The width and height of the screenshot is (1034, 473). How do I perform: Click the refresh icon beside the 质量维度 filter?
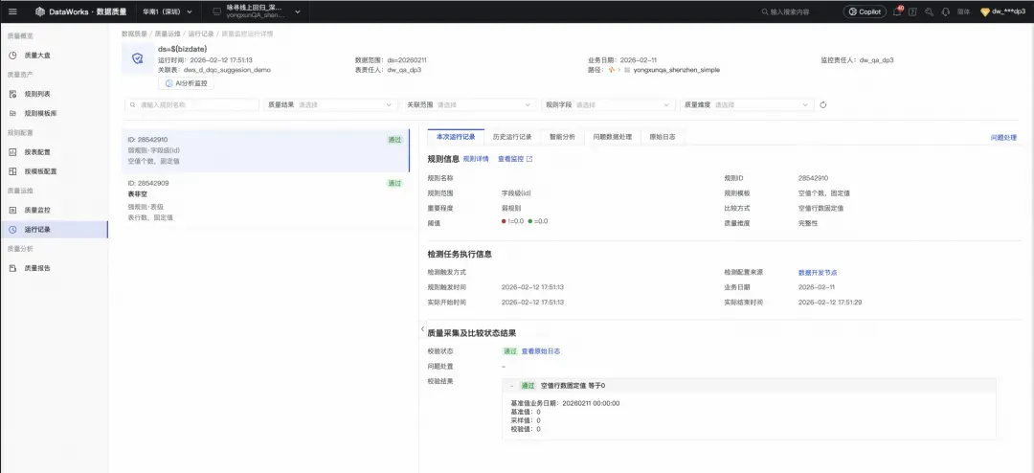click(823, 104)
